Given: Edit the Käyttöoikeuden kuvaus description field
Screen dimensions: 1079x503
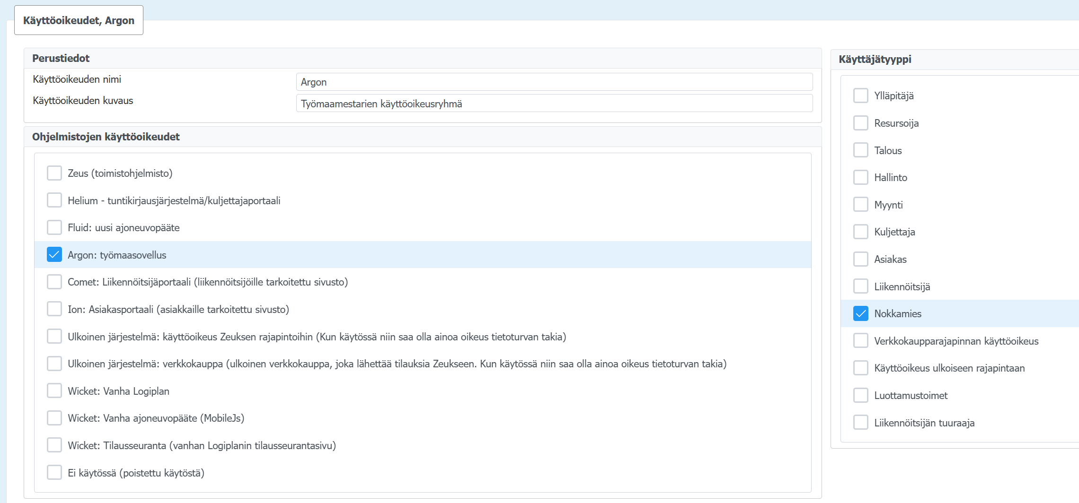Looking at the screenshot, I should pyautogui.click(x=554, y=104).
